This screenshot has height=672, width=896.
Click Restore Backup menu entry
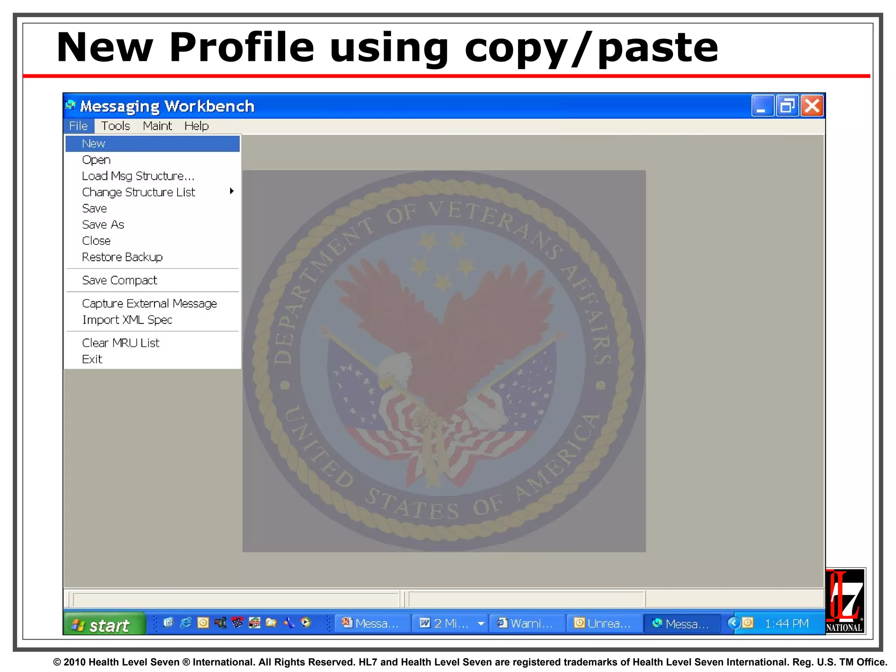pyautogui.click(x=152, y=257)
